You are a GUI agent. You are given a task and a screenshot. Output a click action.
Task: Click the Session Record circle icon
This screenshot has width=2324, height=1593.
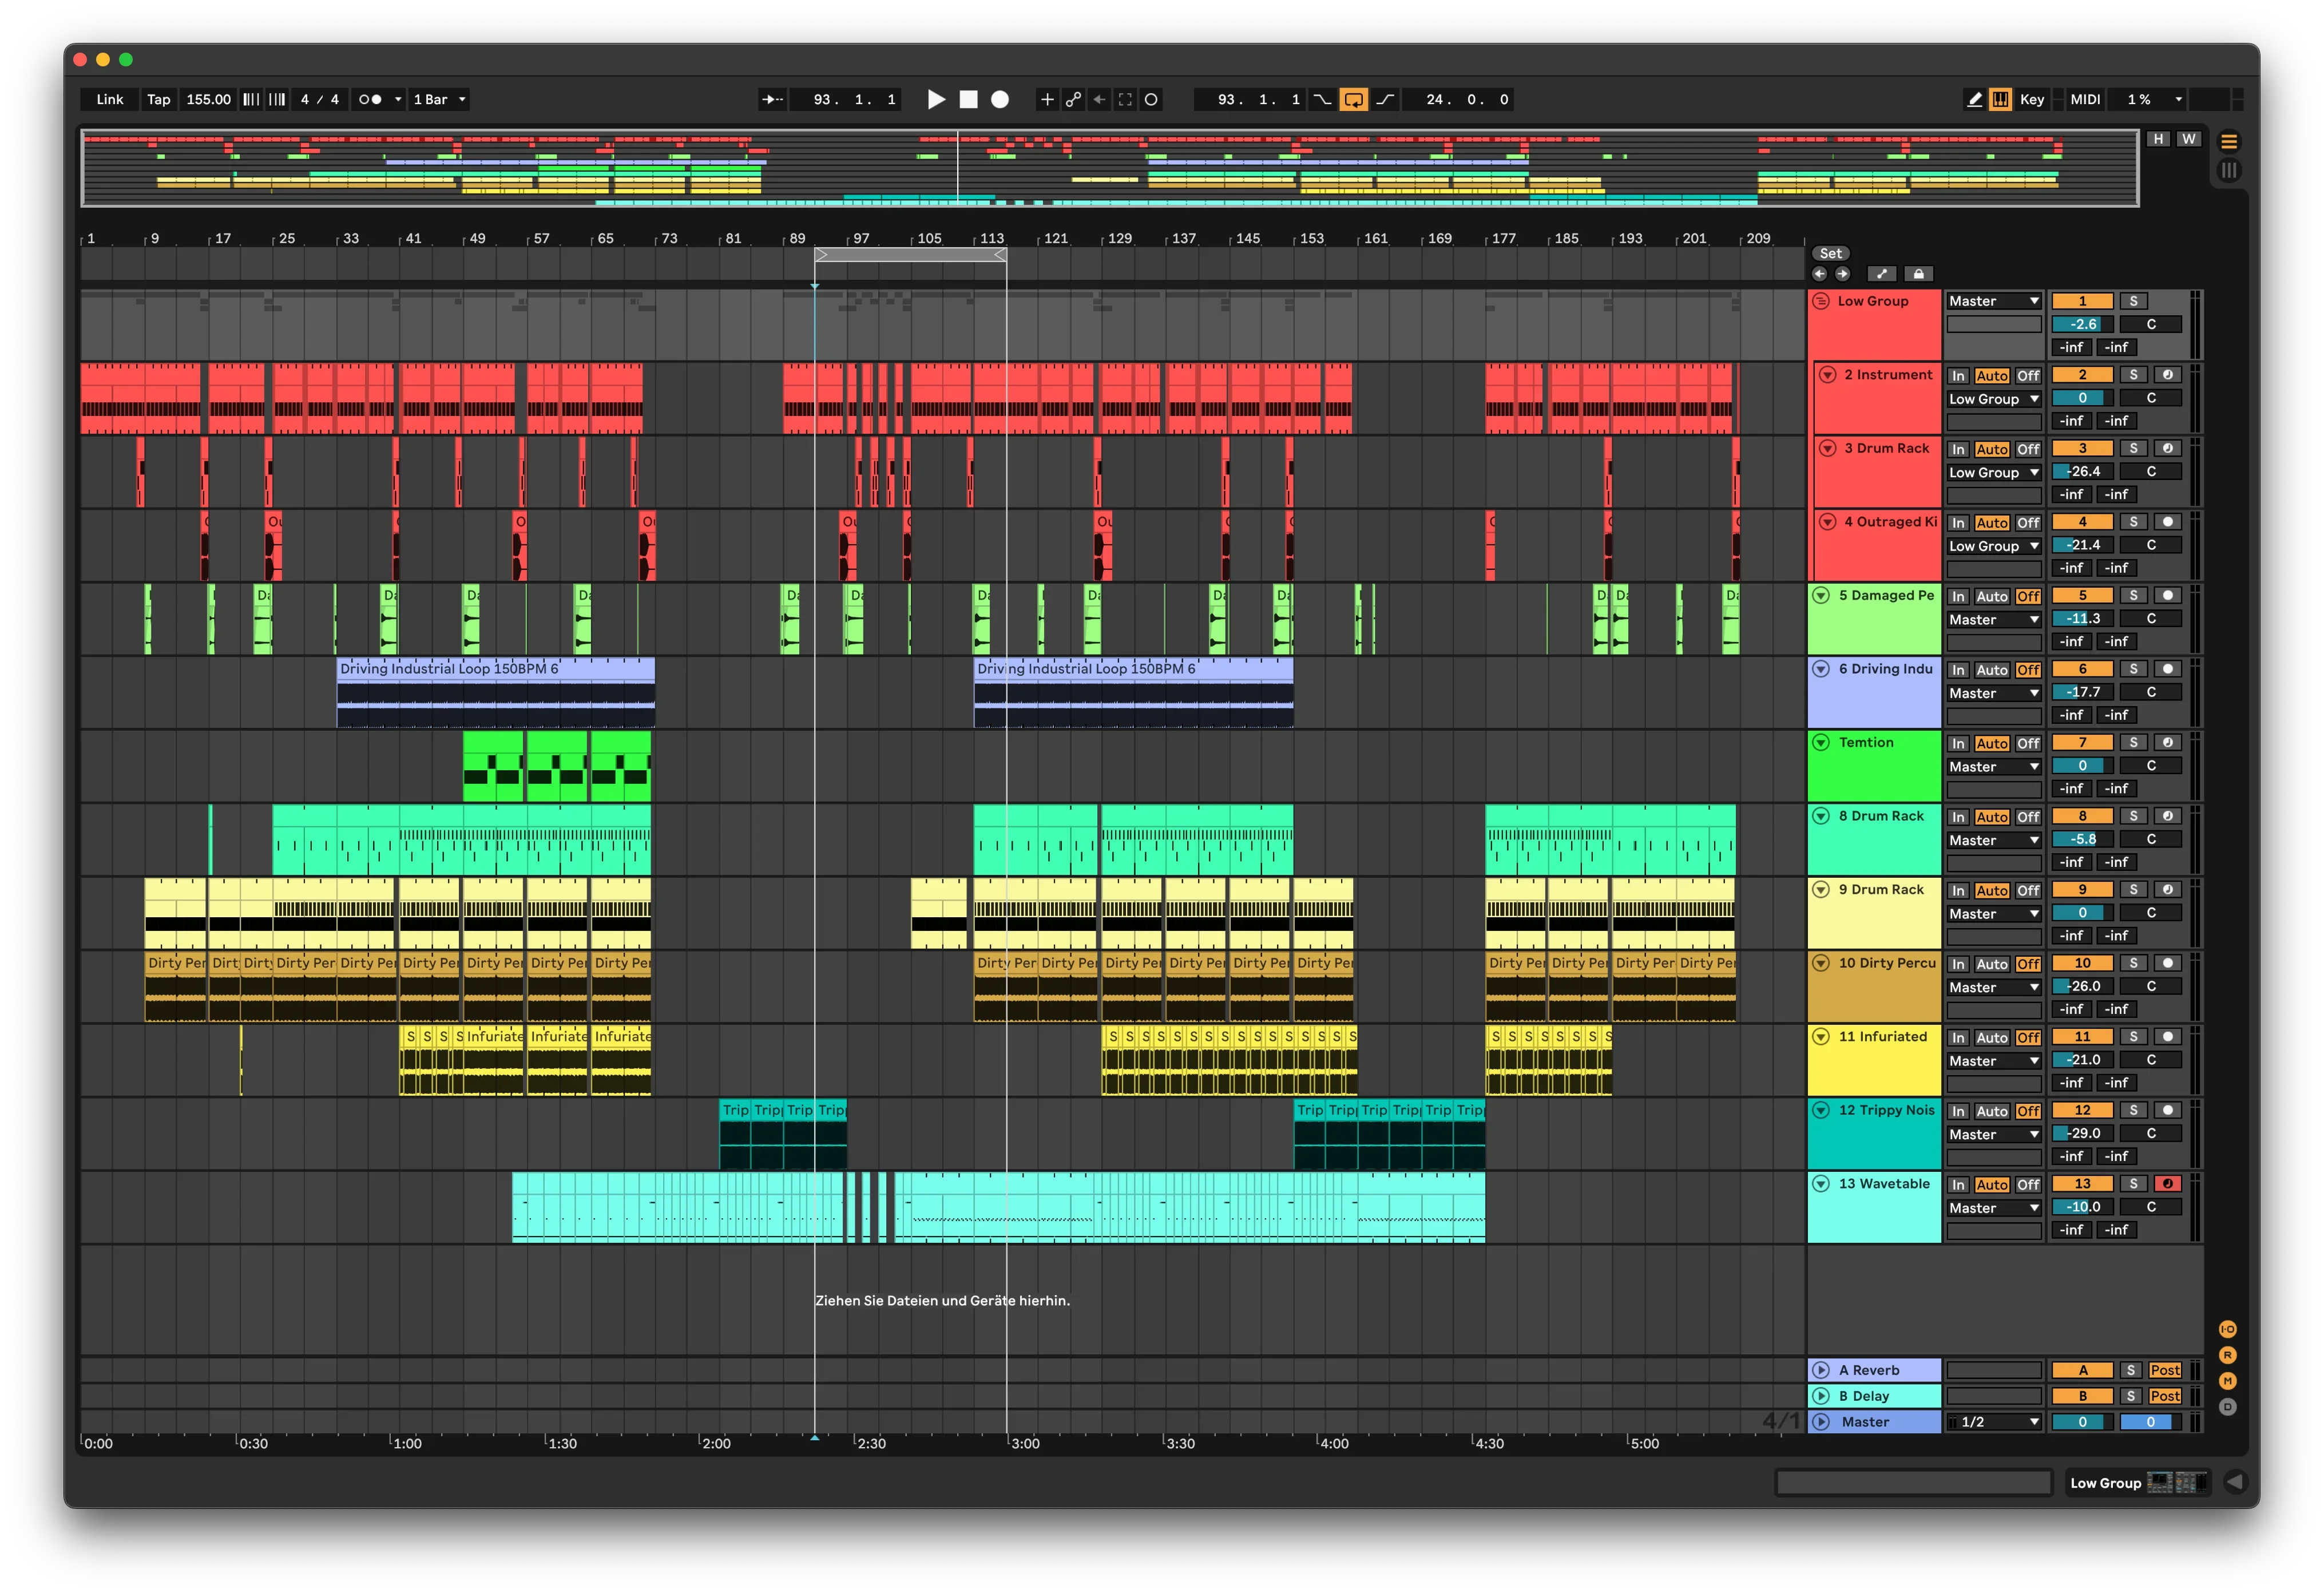(1151, 99)
